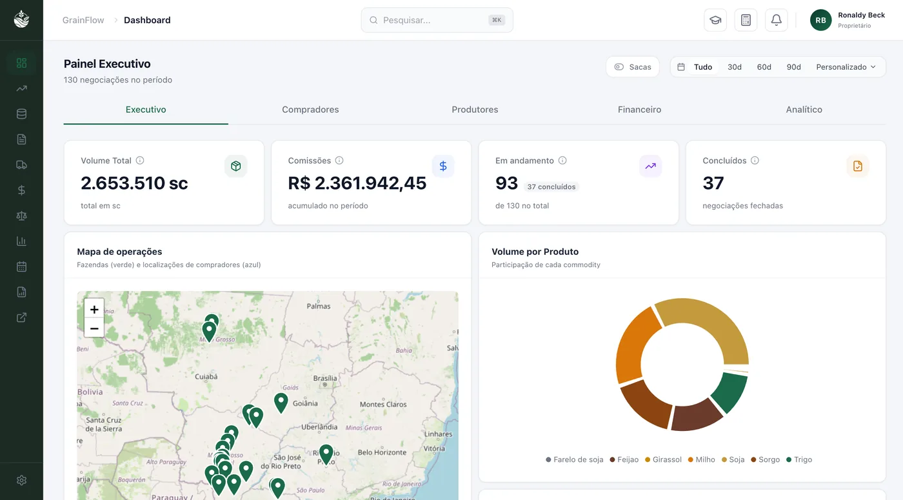
Task: Open Ronaldy Beck user profile menu
Action: pos(848,20)
